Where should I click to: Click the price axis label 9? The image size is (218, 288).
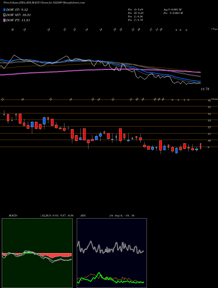pyautogui.click(x=209, y=147)
